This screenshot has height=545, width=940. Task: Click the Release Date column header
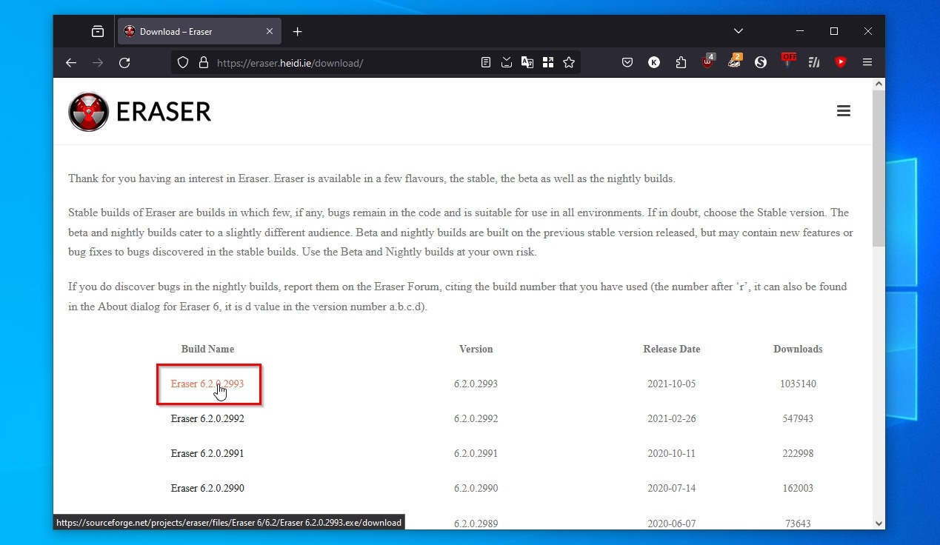click(x=671, y=349)
